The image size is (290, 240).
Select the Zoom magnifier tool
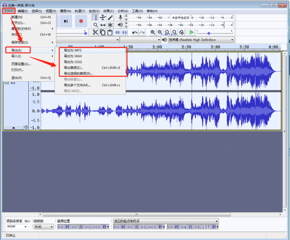pyautogui.click(x=95, y=25)
